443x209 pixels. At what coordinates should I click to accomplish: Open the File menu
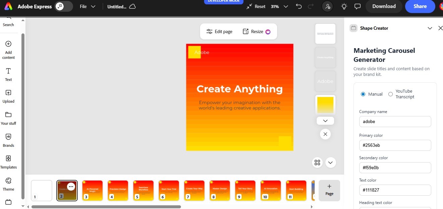(x=87, y=6)
